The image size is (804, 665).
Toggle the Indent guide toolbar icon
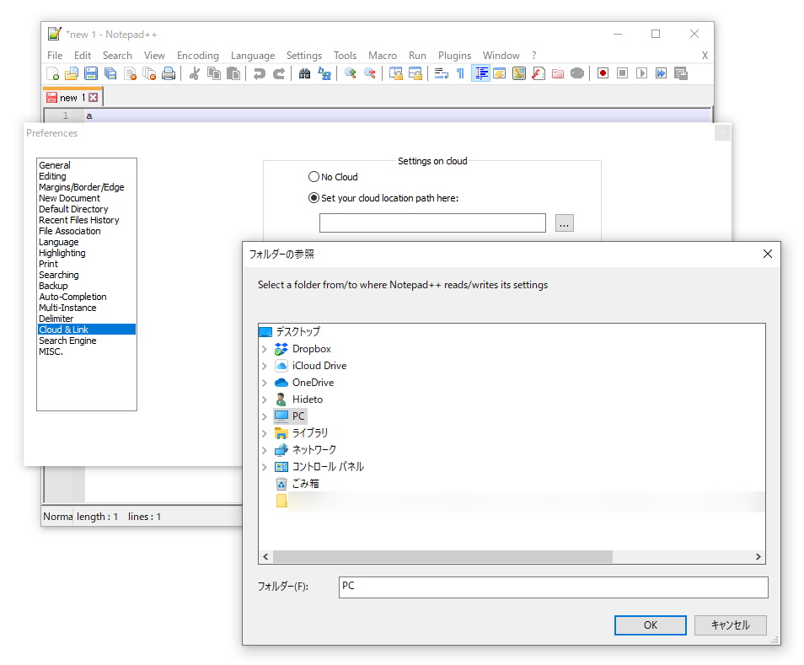480,74
